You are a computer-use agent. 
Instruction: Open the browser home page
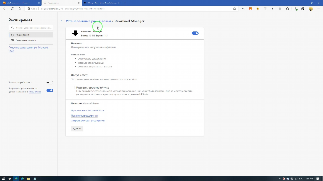[20, 9]
